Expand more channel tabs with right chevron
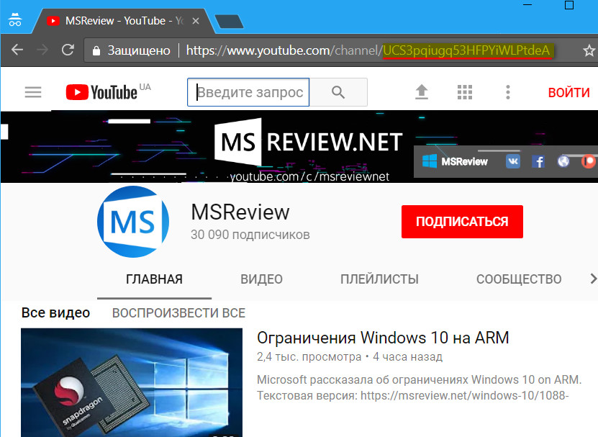 (593, 279)
